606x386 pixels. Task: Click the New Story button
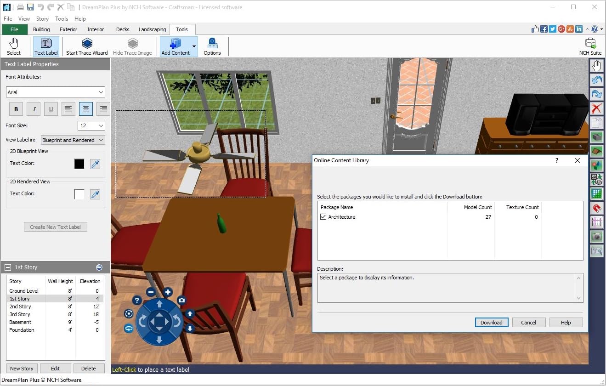pos(22,369)
